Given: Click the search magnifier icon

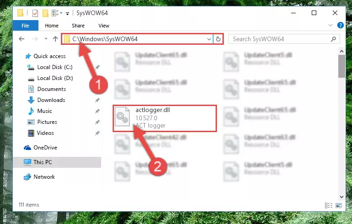Looking at the screenshot, I should [333, 39].
